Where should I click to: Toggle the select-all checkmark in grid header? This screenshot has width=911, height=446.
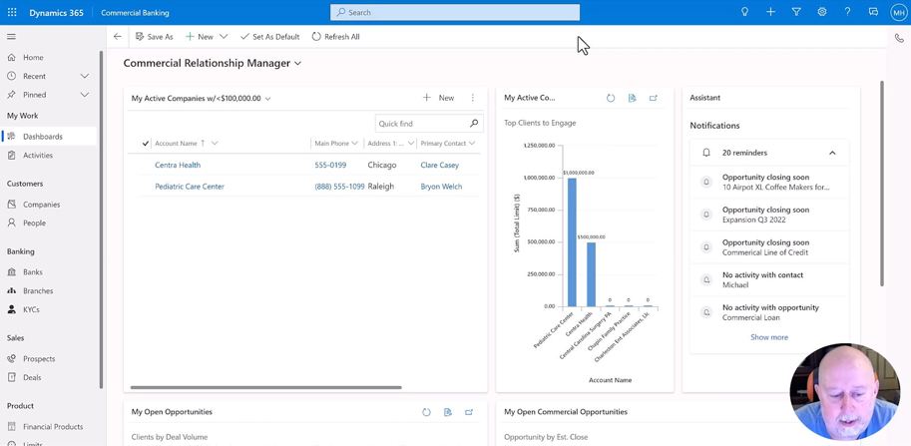[146, 144]
